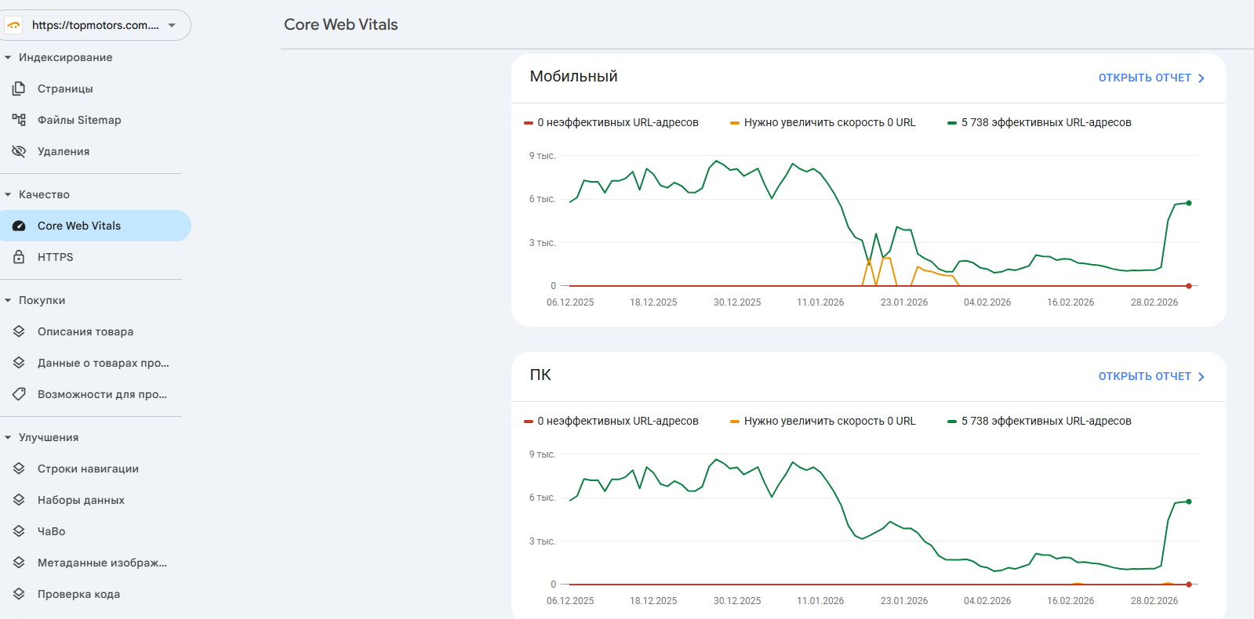The height and width of the screenshot is (619, 1254).
Task: Click the tag icon for Возможности для про…
Action: 19,394
